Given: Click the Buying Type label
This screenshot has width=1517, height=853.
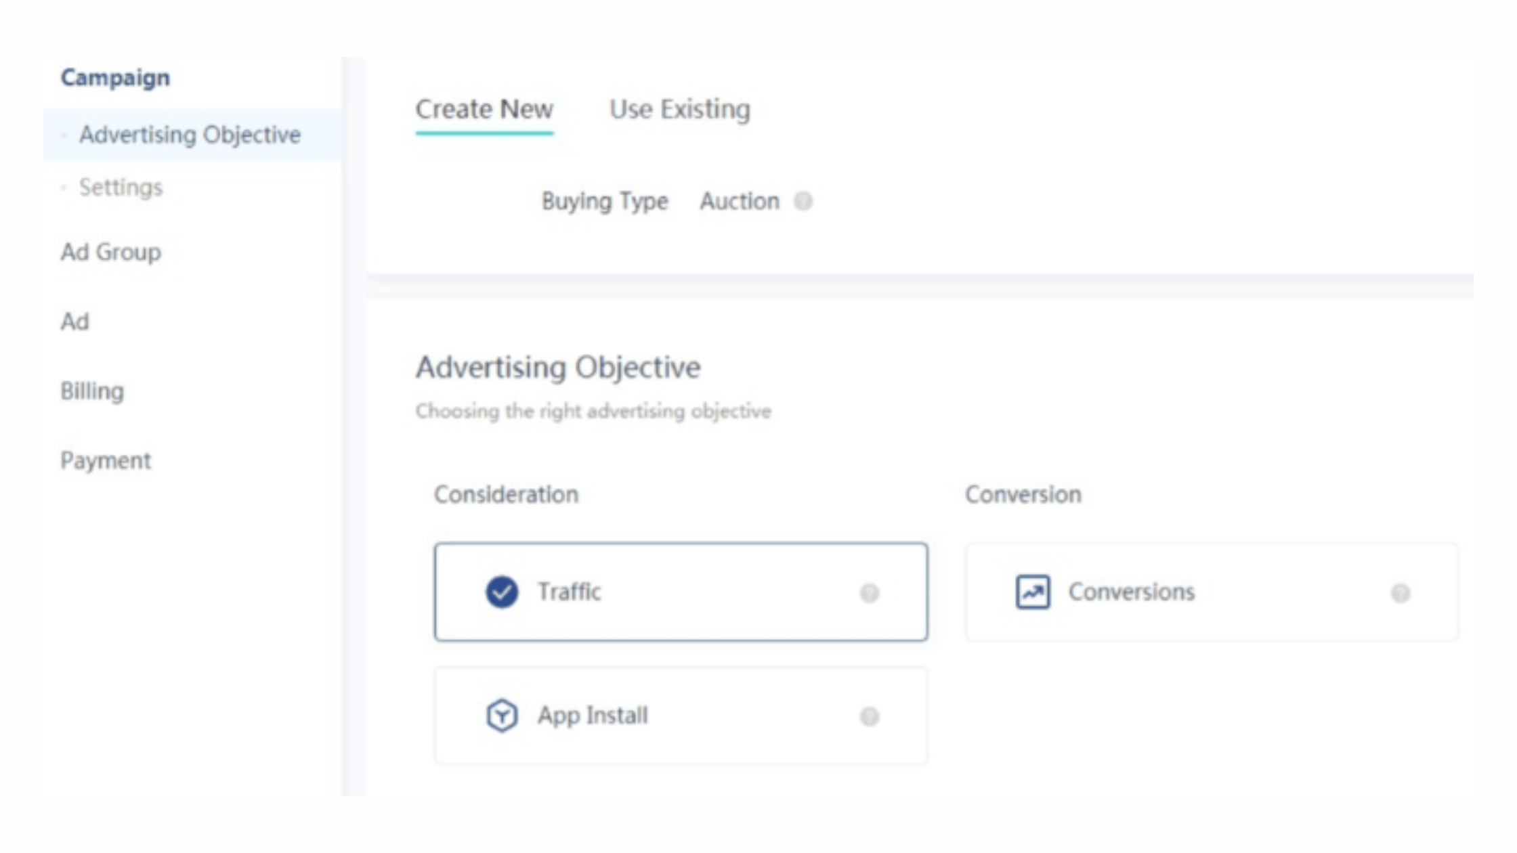Looking at the screenshot, I should (x=605, y=202).
